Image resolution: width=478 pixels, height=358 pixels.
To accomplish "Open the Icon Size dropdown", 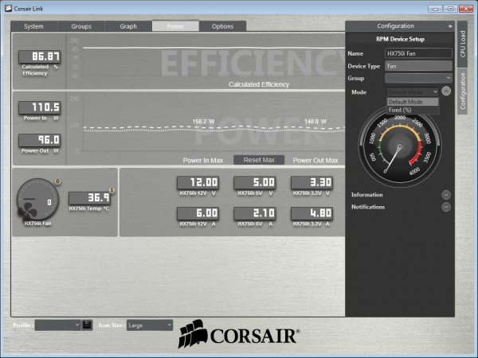I will point(150,325).
